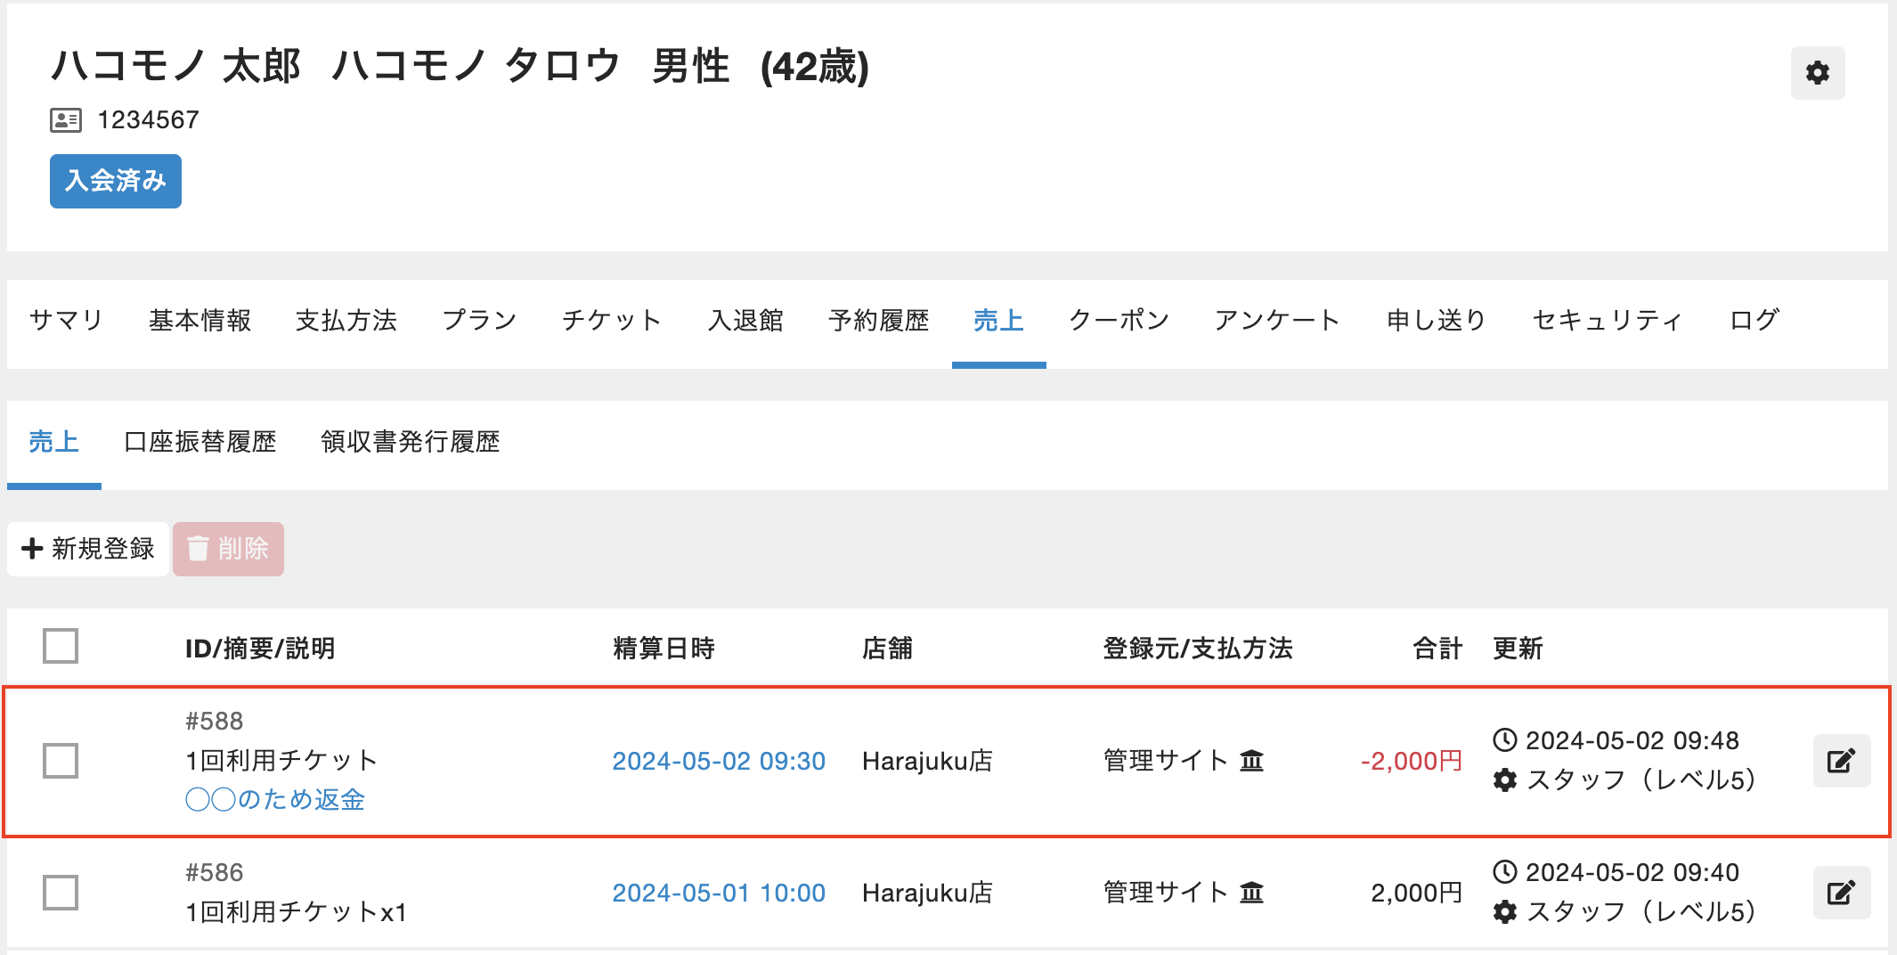Toggle the select-all checkbox in table header
The image size is (1897, 955).
(61, 646)
